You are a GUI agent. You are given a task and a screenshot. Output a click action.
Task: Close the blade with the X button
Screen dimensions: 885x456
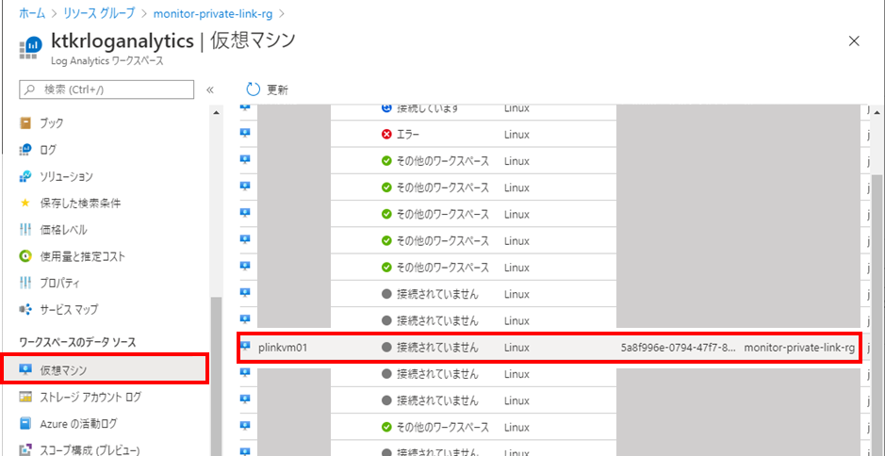coord(854,41)
